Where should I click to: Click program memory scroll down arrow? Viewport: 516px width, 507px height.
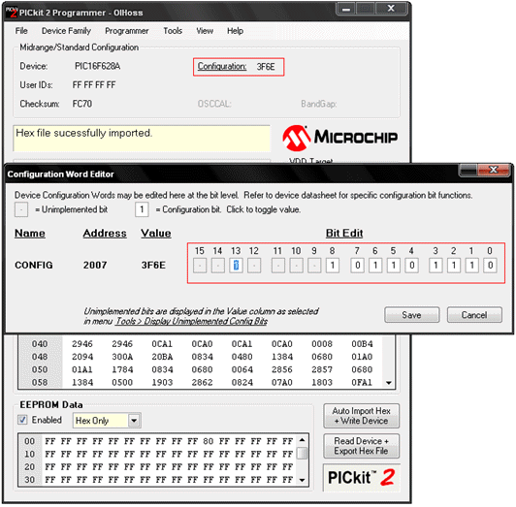point(389,382)
